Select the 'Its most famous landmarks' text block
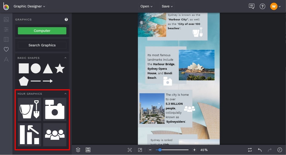Image resolution: width=286 pixels, height=155 pixels. click(x=161, y=66)
